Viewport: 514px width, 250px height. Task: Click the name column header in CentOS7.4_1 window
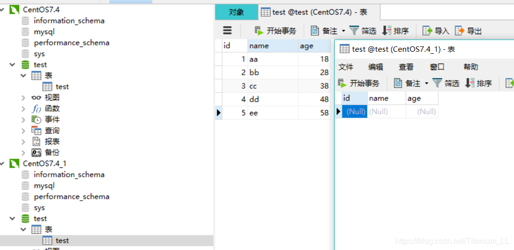point(387,98)
